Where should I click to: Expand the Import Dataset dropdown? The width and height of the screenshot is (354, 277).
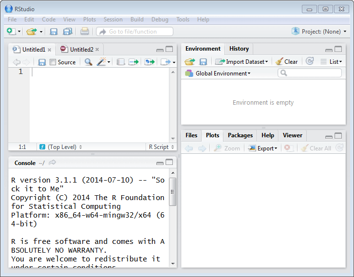pos(242,62)
